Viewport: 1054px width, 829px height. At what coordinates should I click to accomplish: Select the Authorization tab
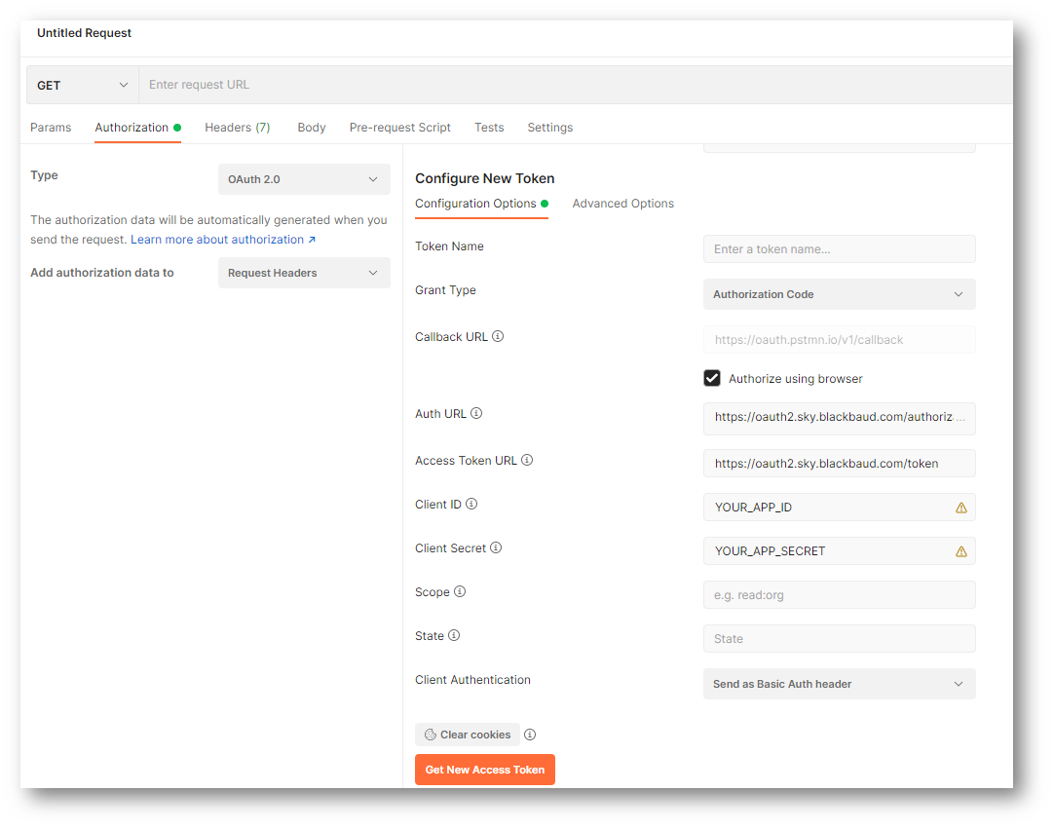(x=137, y=127)
